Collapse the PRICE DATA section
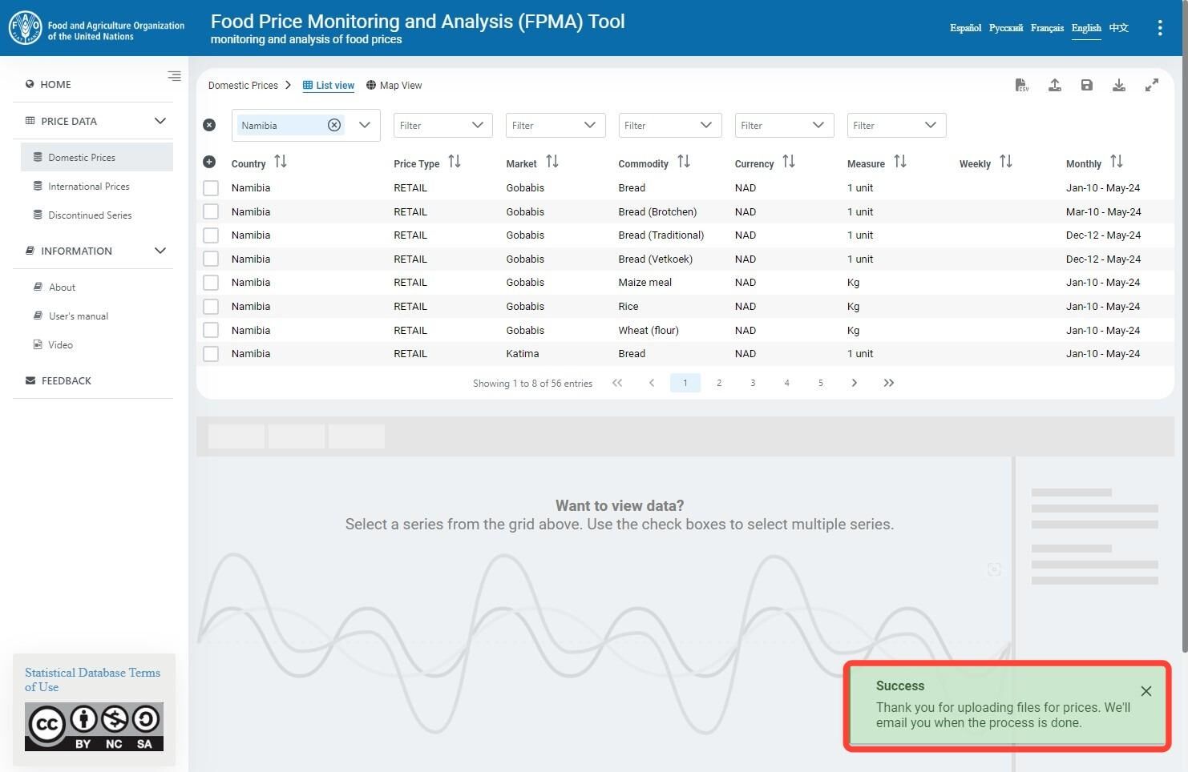This screenshot has height=772, width=1188. (160, 121)
